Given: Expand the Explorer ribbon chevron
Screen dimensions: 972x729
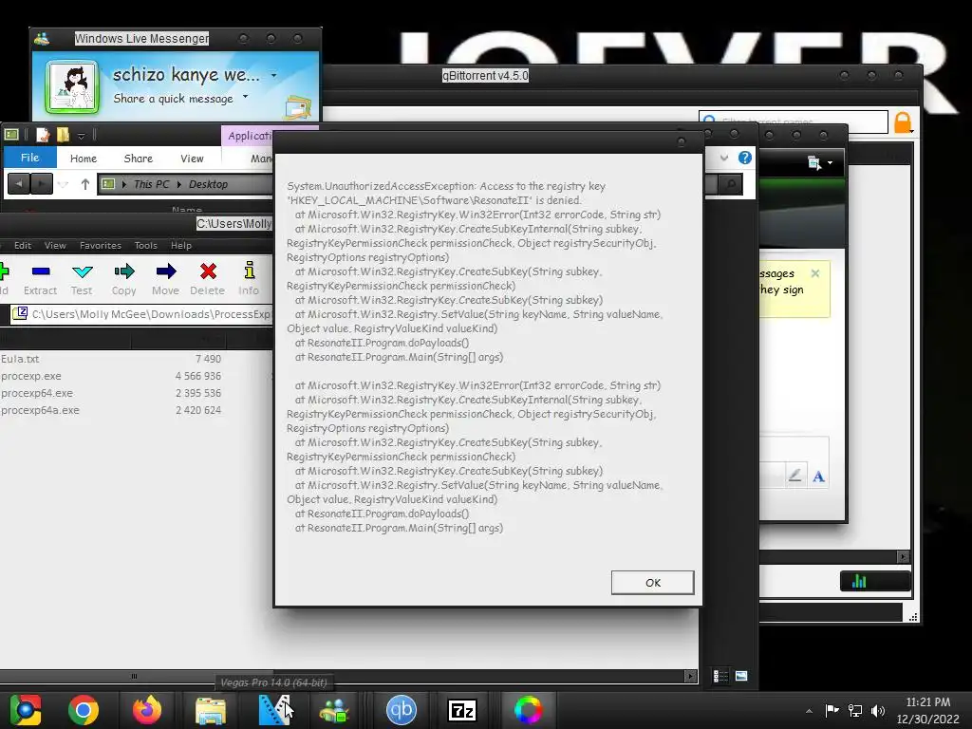Looking at the screenshot, I should (723, 159).
